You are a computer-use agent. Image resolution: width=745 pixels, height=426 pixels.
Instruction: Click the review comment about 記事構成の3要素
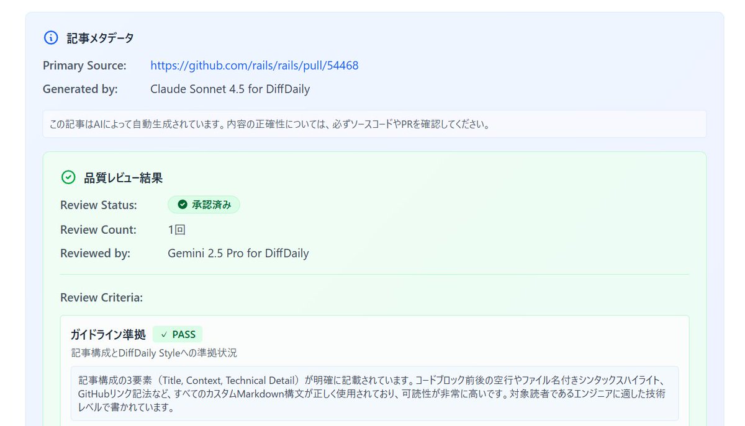[x=374, y=393]
